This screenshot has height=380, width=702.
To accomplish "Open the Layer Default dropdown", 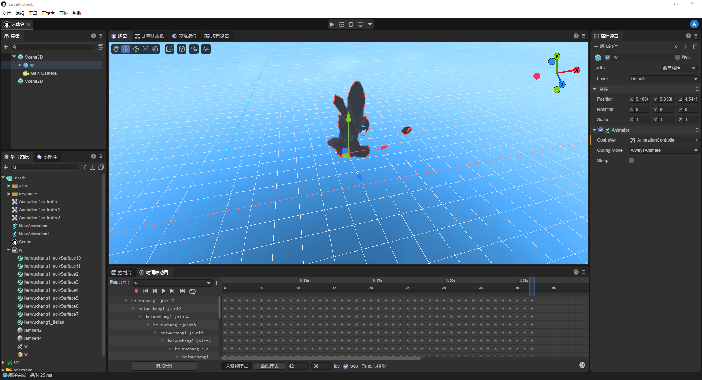I will (x=664, y=79).
